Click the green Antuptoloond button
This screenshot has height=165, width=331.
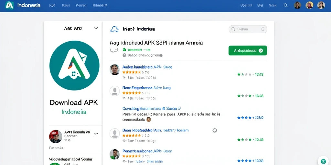248,51
